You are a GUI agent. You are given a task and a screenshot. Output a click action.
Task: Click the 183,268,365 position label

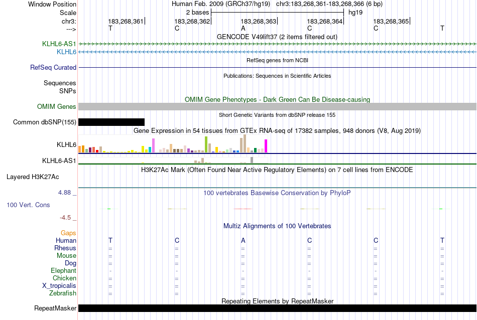click(x=391, y=21)
